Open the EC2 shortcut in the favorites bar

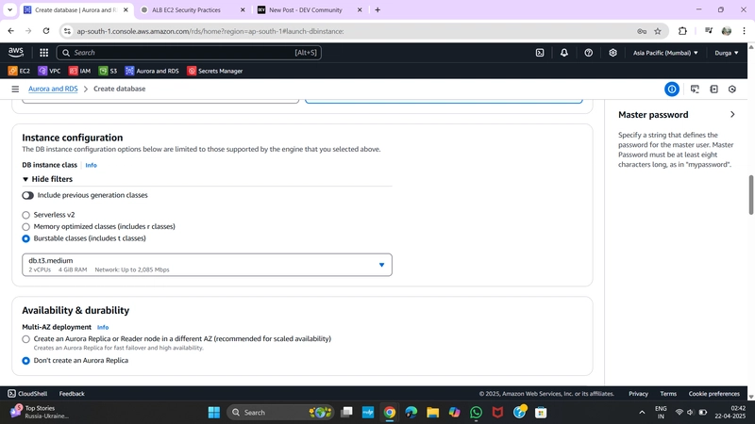point(19,71)
